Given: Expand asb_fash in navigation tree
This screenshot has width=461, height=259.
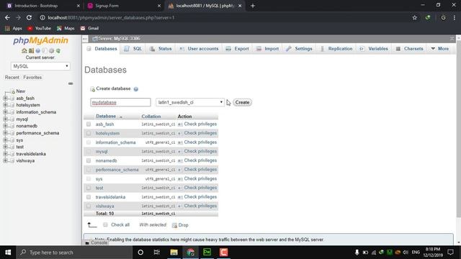Looking at the screenshot, I should 5,98.
